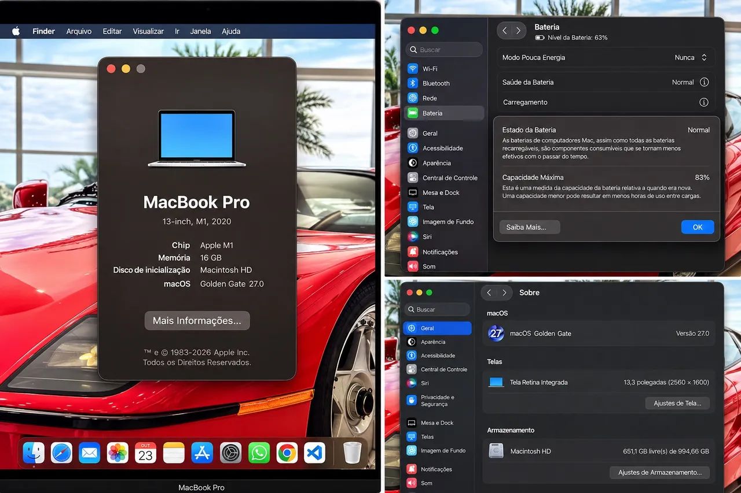Open Notificações in the Bateria window sidebar
Image resolution: width=741 pixels, height=493 pixels.
(444, 252)
